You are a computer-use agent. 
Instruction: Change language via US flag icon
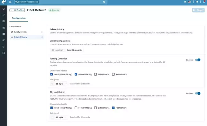(x=189, y=2)
